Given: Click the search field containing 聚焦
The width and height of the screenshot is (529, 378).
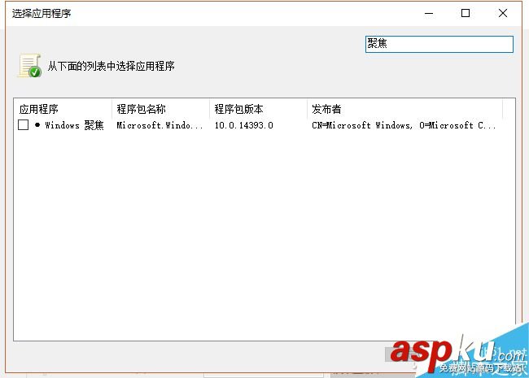Looking at the screenshot, I should click(439, 44).
